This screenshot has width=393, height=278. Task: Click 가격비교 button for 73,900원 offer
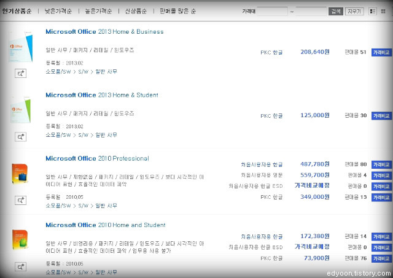click(x=381, y=258)
